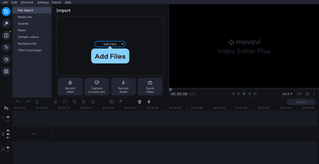Open the player three-dot options menu
Viewport: 319px width, 164px height.
click(314, 94)
